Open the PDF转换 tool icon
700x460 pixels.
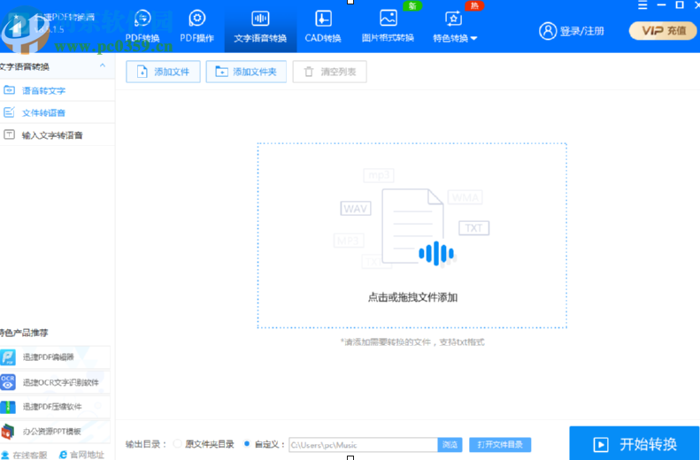pos(142,19)
